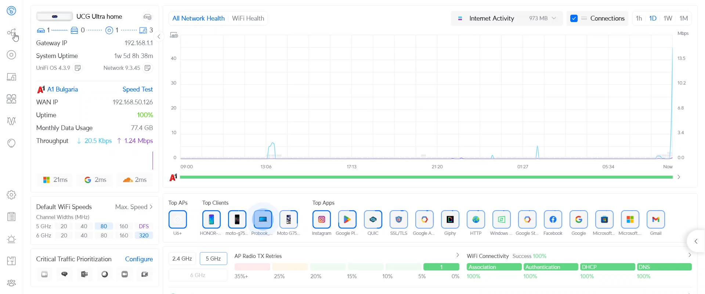Select 80 MHz width for 5 GHz

tap(104, 226)
